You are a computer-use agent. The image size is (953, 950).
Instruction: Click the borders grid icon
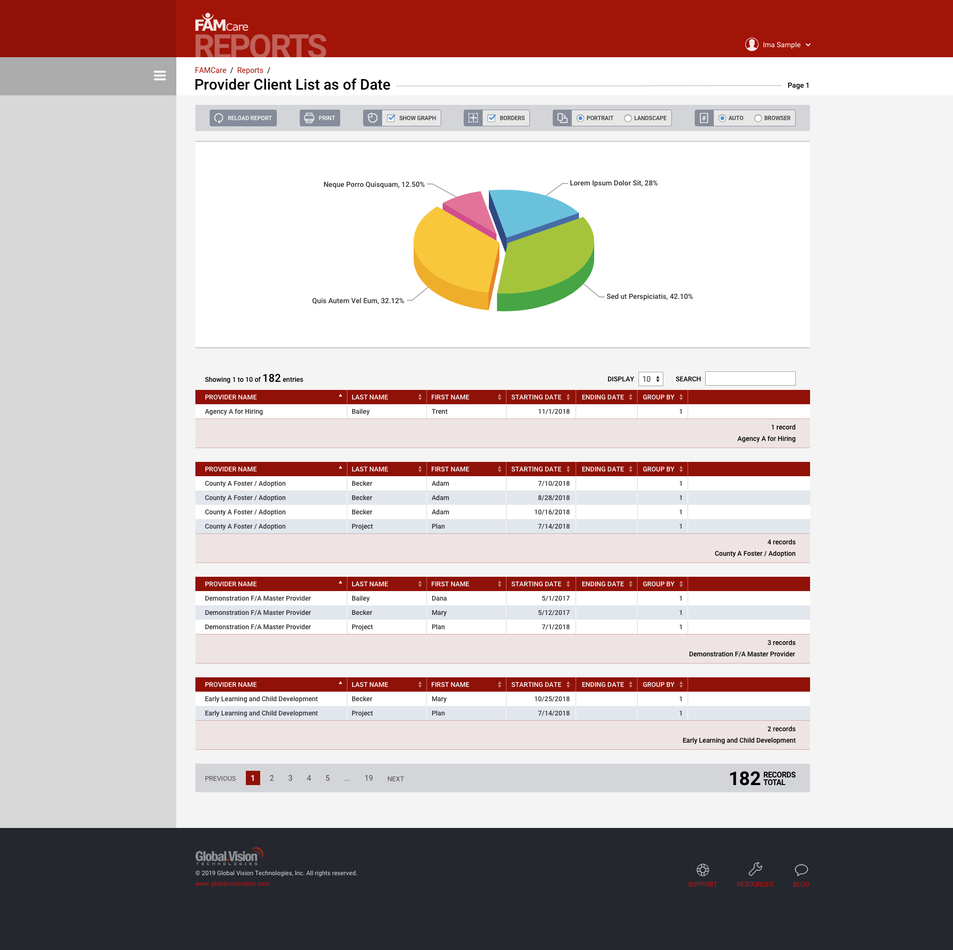(473, 118)
